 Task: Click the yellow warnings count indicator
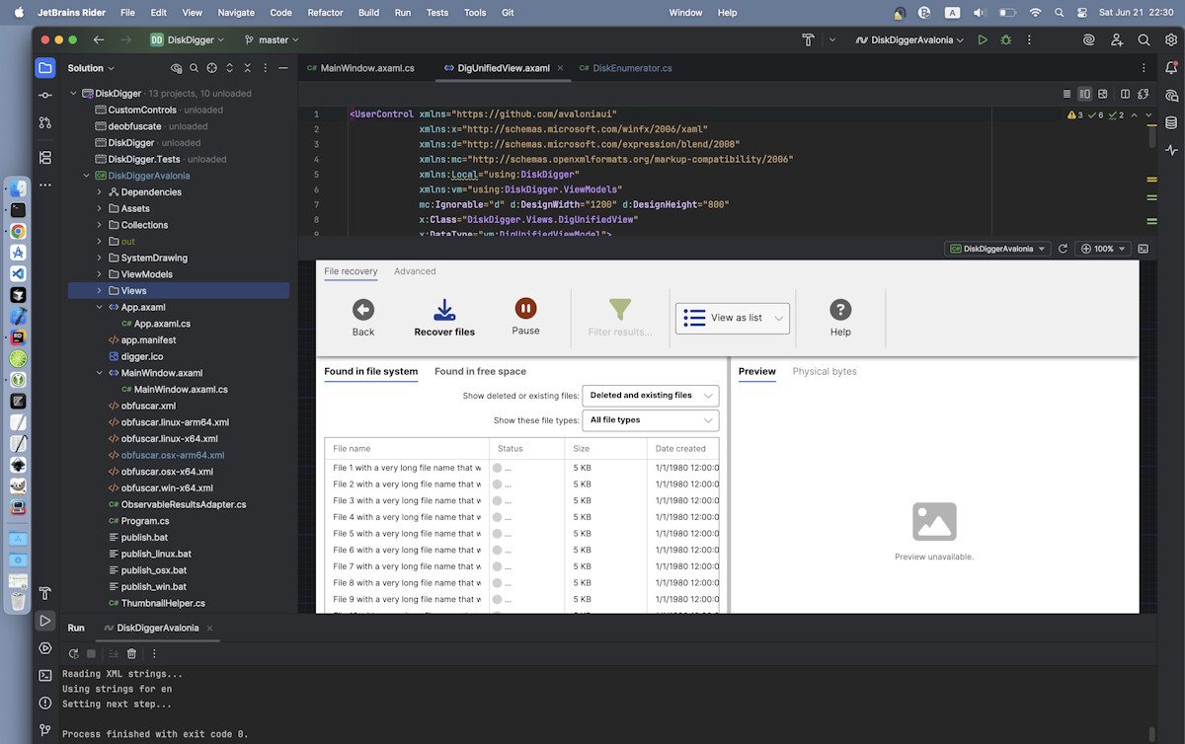1075,115
